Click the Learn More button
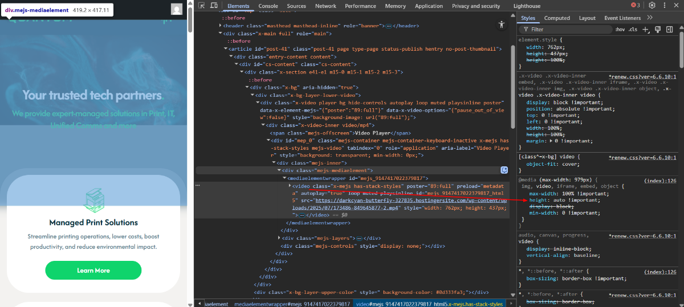This screenshot has height=307, width=684. click(x=93, y=271)
